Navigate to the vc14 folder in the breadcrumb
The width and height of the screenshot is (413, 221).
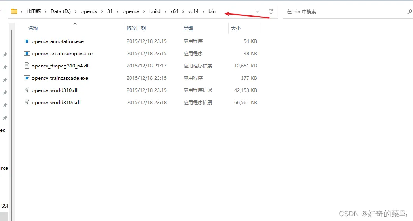tap(193, 11)
